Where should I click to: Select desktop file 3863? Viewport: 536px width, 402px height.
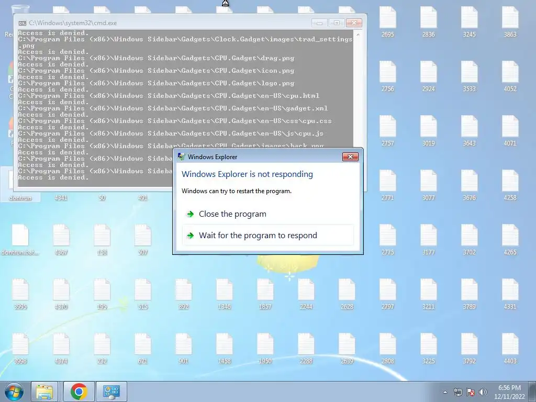pyautogui.click(x=510, y=22)
